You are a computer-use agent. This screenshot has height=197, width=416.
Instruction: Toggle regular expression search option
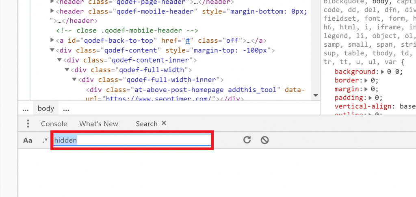point(45,141)
